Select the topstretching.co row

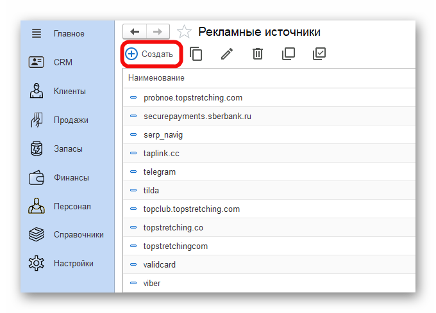(x=269, y=227)
